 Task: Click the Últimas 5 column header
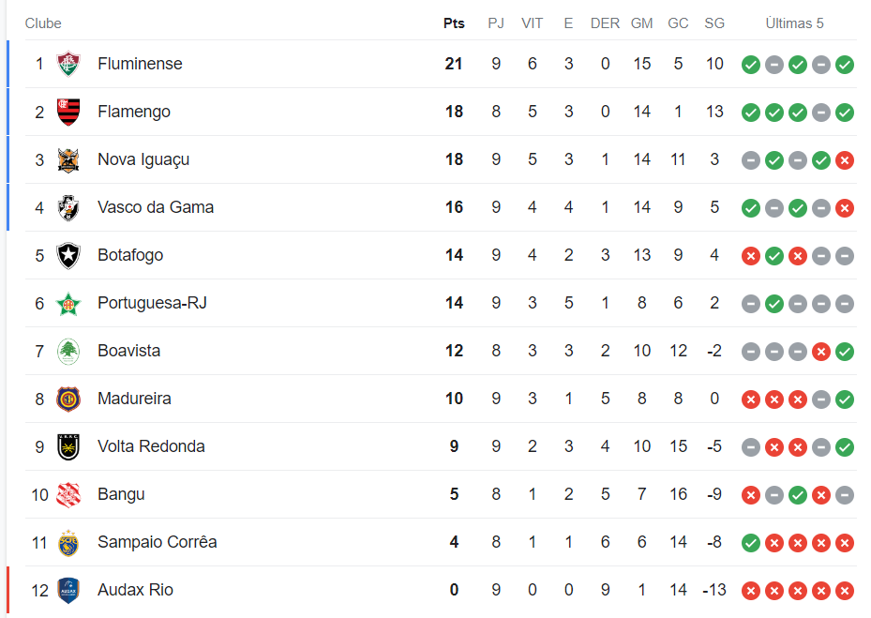pos(794,23)
